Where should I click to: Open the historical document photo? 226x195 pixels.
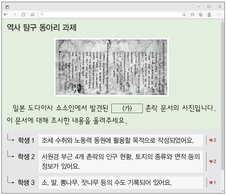111,67
